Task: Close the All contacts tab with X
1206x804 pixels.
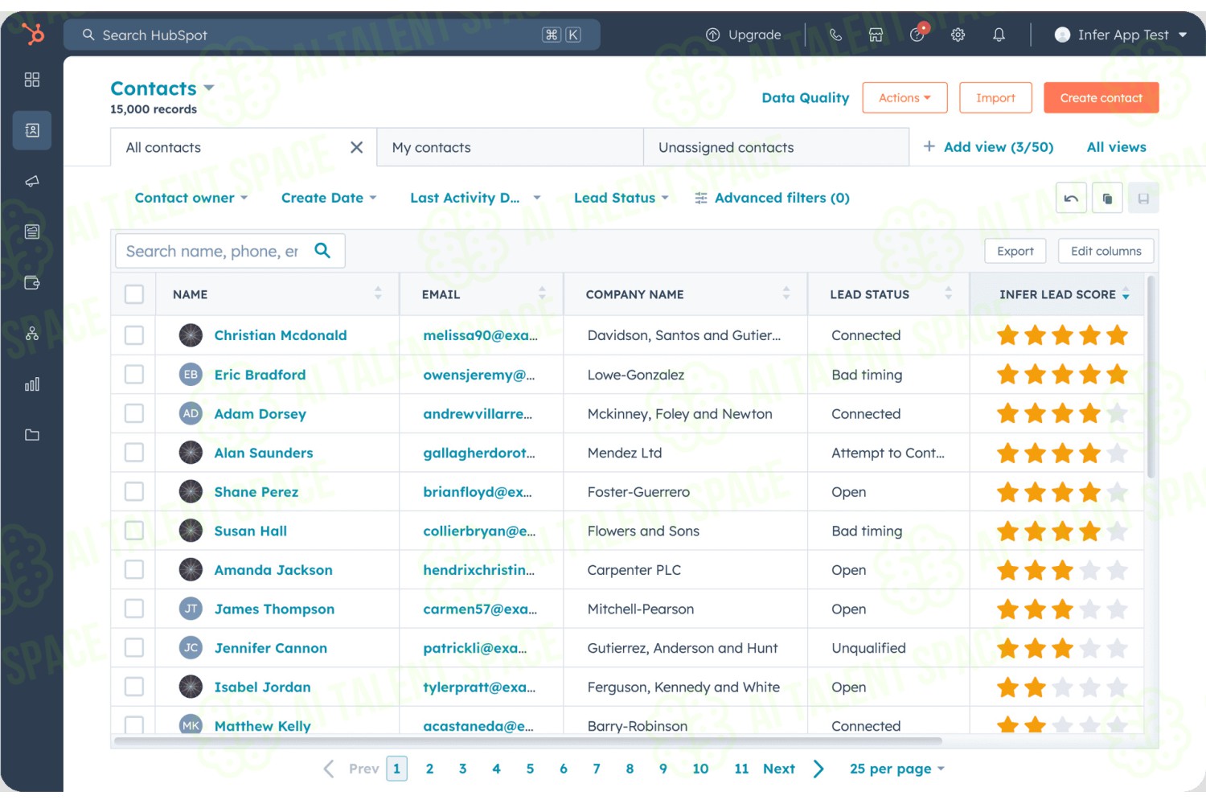Action: (357, 147)
